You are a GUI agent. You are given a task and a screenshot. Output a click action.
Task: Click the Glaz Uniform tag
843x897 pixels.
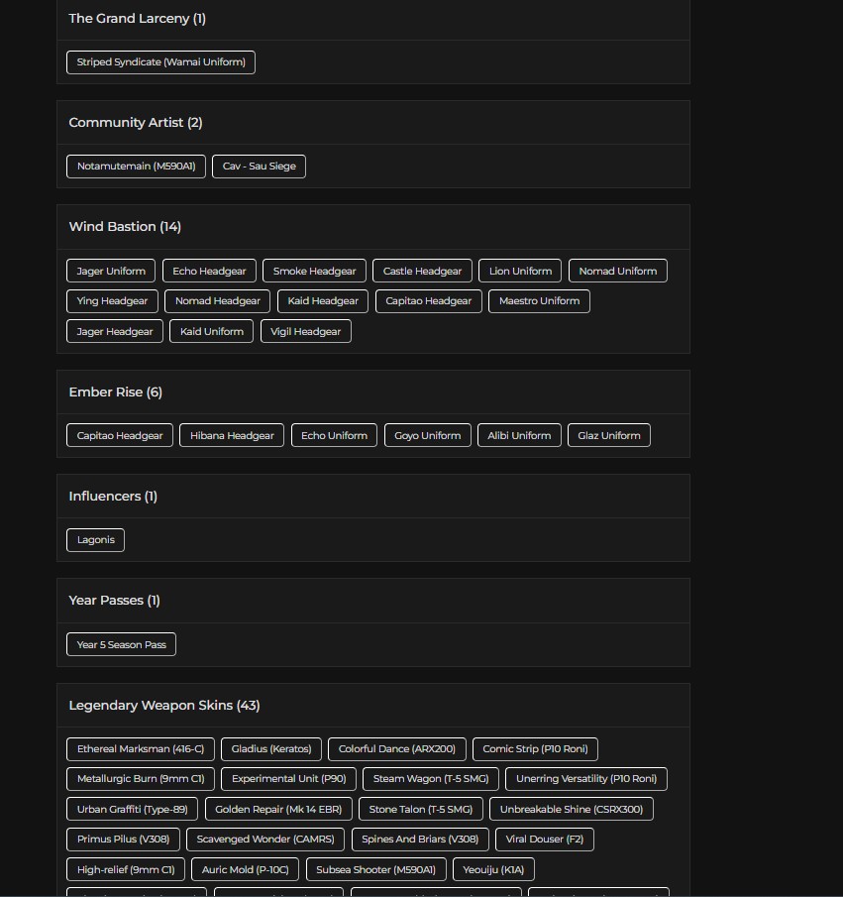pyautogui.click(x=609, y=436)
